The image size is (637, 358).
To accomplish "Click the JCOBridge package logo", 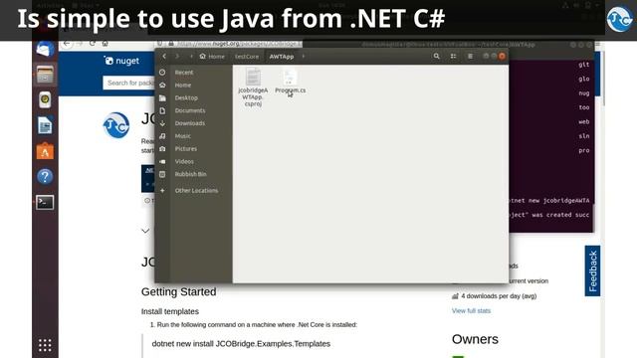I will coord(116,125).
